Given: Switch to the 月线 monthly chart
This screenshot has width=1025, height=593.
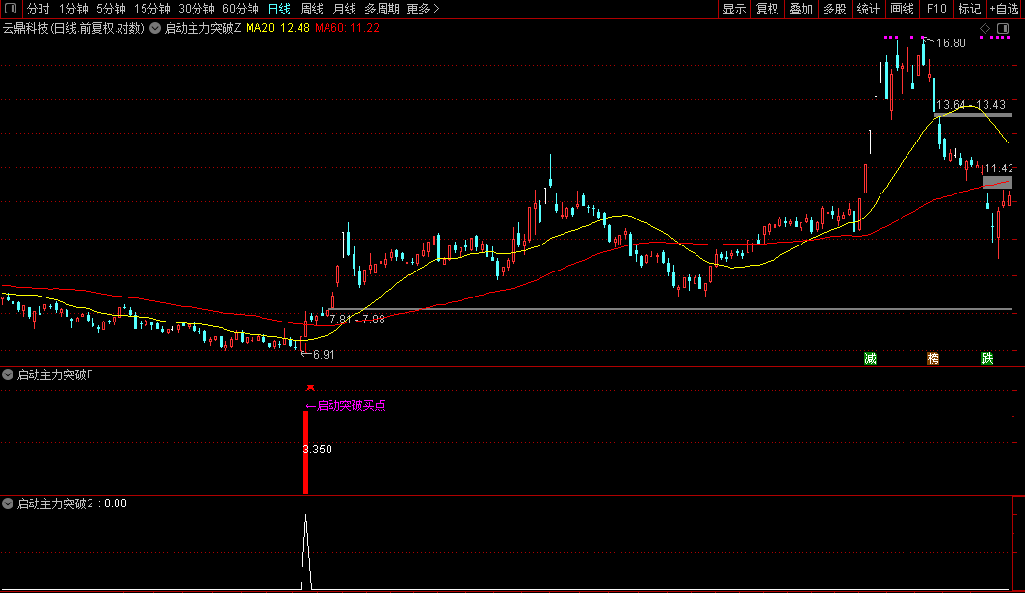Looking at the screenshot, I should click(345, 9).
